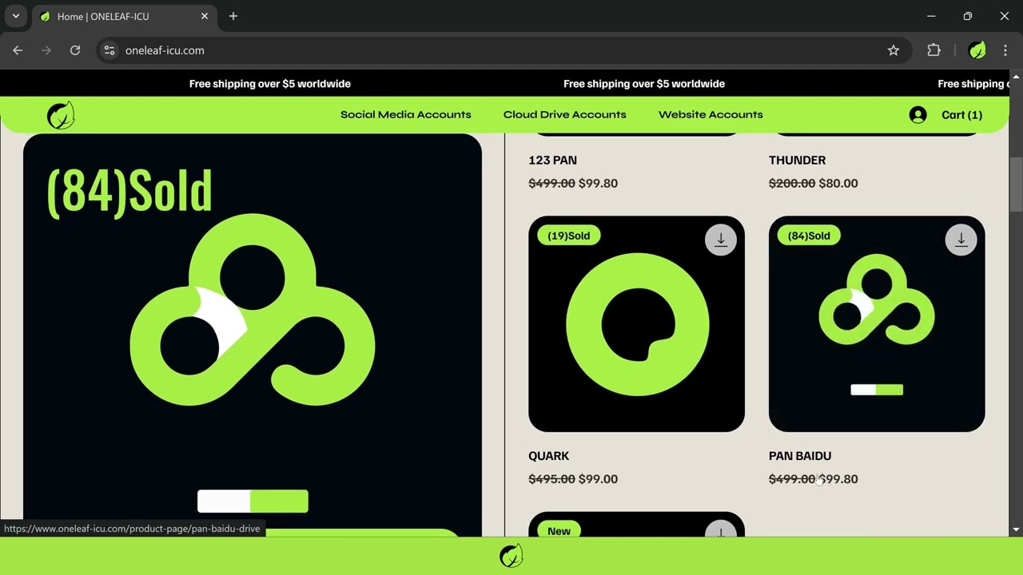Click the large (84)Sold heading text
The image size is (1023, 575).
(x=129, y=192)
